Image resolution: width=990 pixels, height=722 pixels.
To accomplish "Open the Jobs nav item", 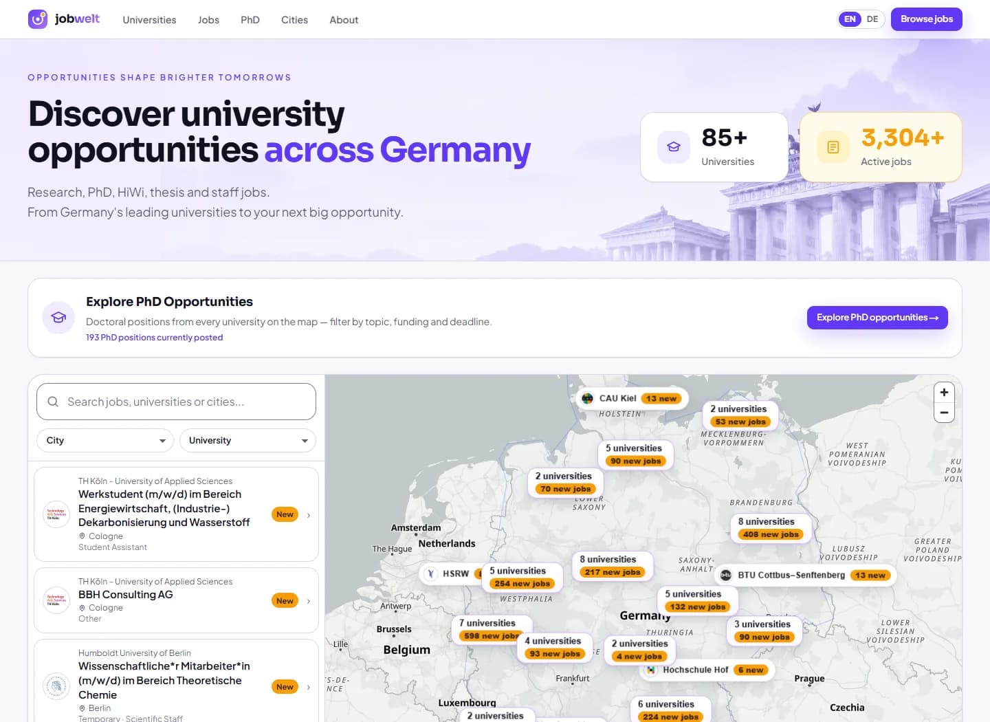I will coord(208,20).
